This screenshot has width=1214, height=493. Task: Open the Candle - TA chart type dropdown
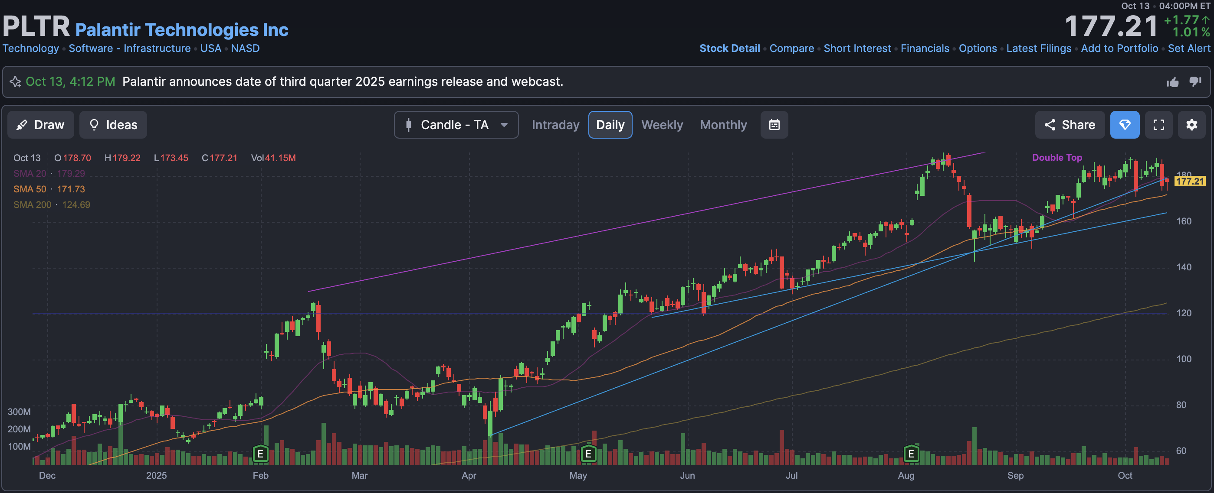pos(455,125)
